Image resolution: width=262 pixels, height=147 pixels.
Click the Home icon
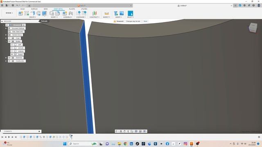29,5
